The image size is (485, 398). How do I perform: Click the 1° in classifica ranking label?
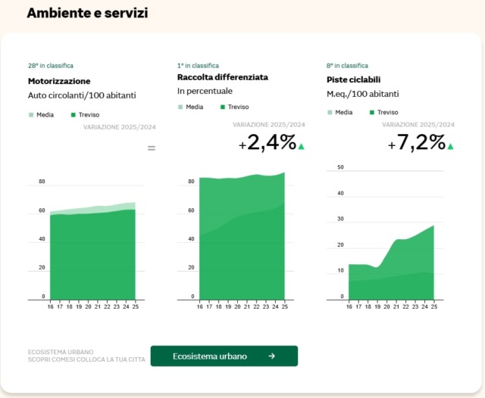point(198,66)
